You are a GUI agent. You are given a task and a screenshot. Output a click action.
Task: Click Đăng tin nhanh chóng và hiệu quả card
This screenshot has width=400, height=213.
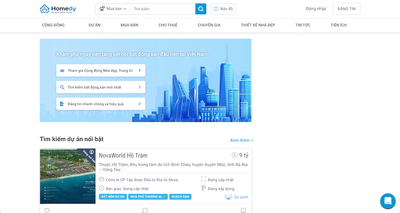pyautogui.click(x=101, y=104)
